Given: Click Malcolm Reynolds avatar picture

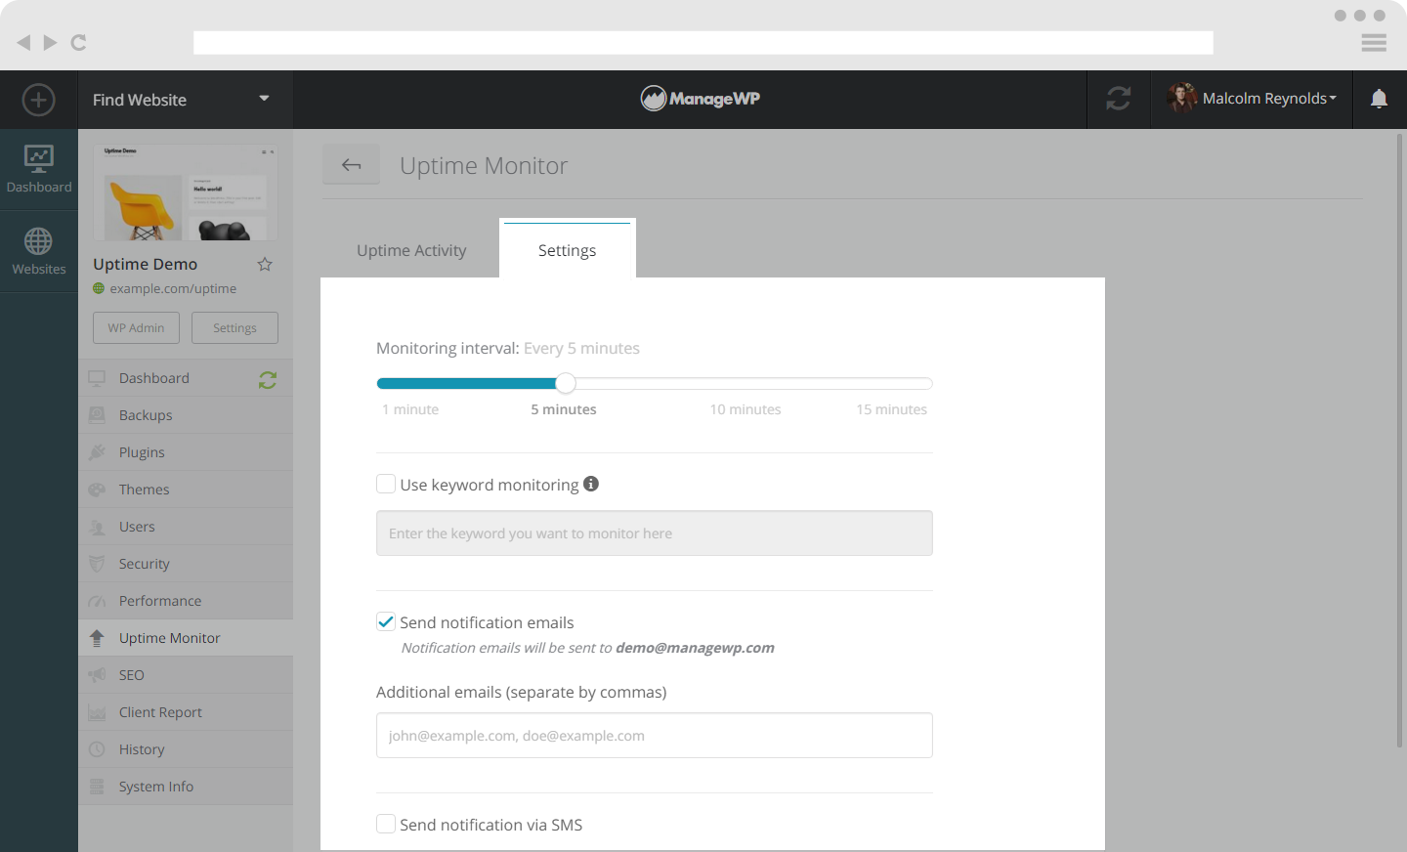Looking at the screenshot, I should coord(1181,98).
